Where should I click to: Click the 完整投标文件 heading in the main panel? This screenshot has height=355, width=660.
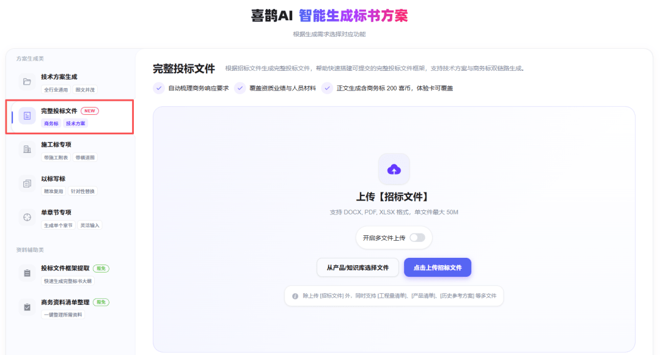click(x=184, y=68)
